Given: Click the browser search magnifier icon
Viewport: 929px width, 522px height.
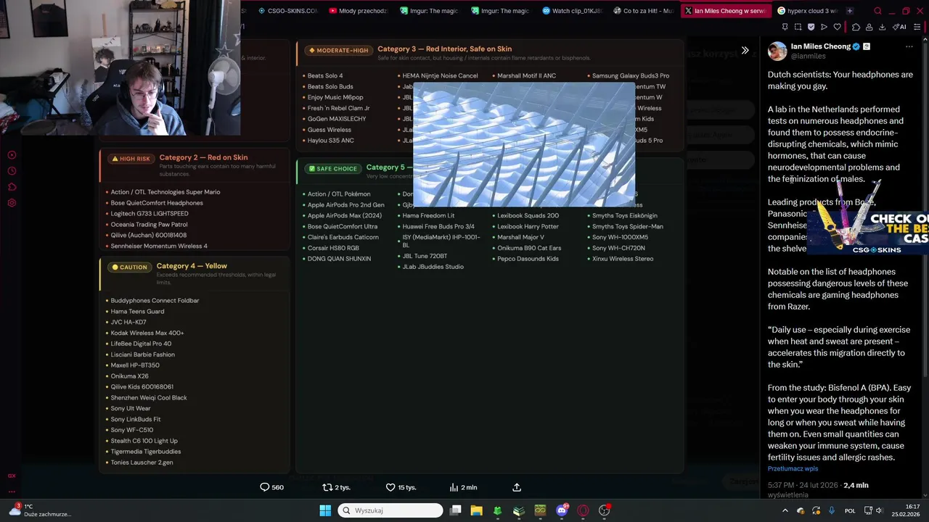Looking at the screenshot, I should pyautogui.click(x=877, y=11).
